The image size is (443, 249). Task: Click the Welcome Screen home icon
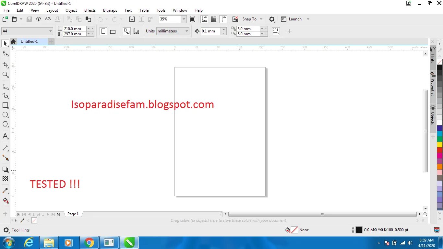pyautogui.click(x=13, y=41)
